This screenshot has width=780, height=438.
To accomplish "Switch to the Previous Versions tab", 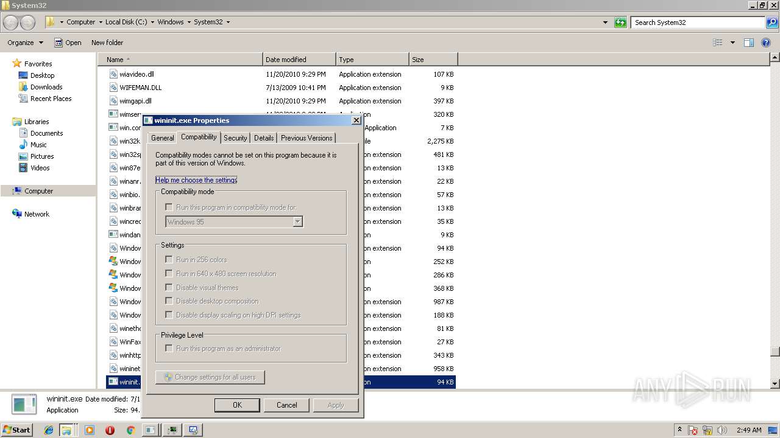I will [x=307, y=138].
